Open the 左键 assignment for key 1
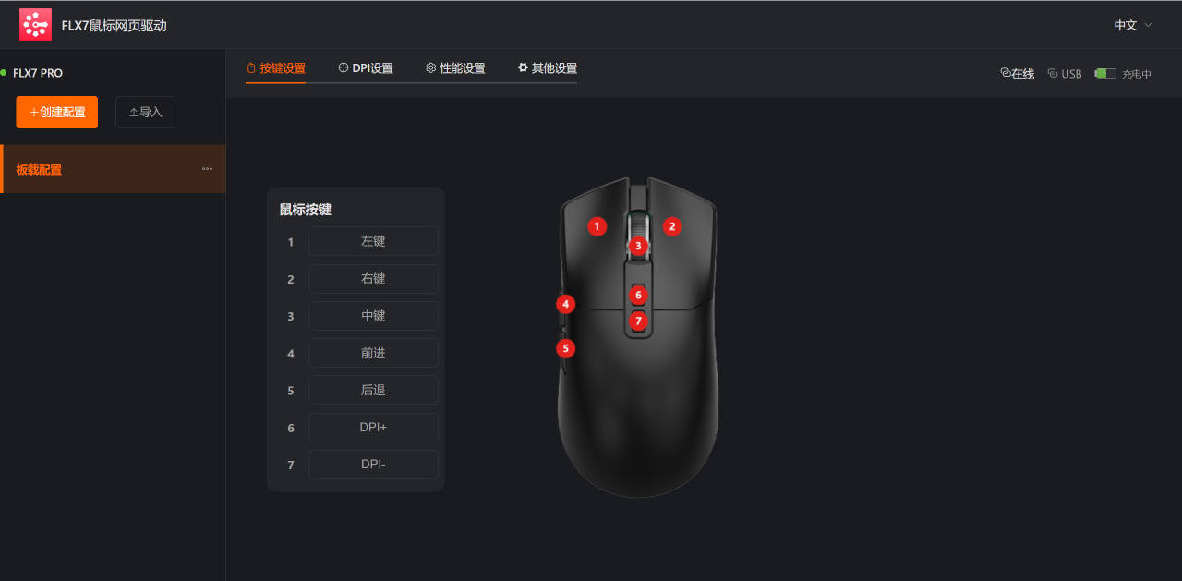This screenshot has height=581, width=1182. pos(373,241)
